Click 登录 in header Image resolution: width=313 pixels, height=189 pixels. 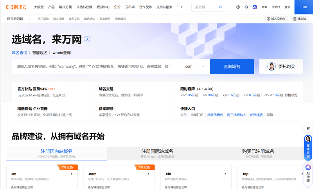287,7
